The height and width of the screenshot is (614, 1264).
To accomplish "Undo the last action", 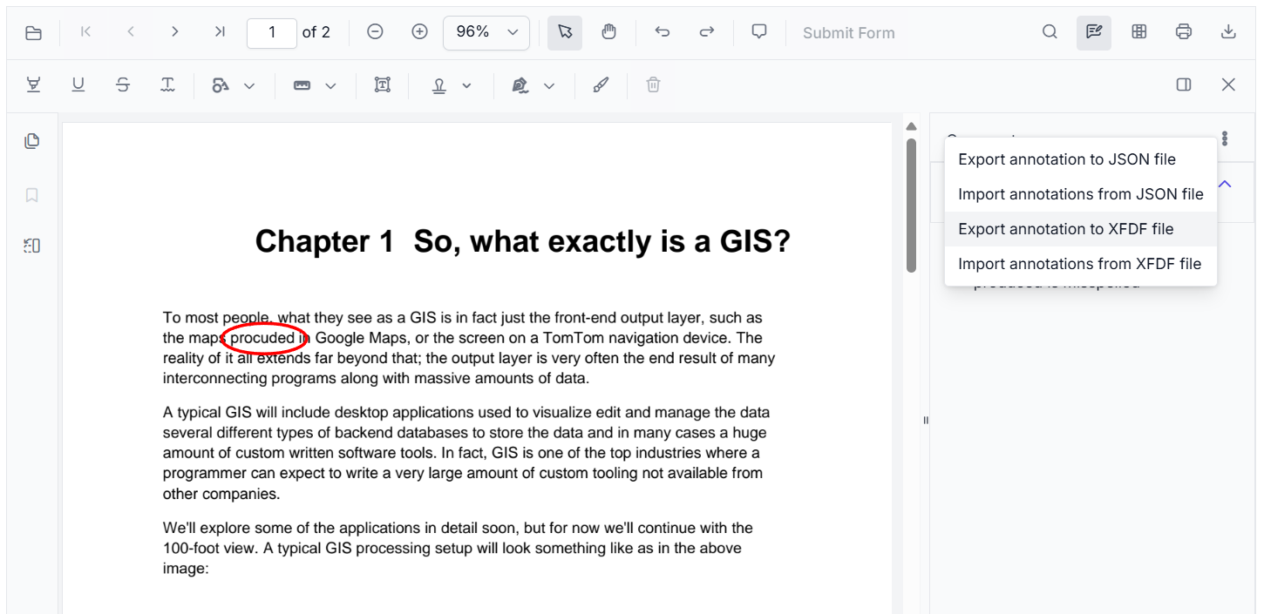I will (x=663, y=32).
